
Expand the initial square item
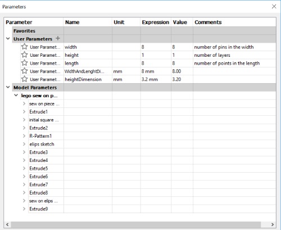click(x=24, y=120)
